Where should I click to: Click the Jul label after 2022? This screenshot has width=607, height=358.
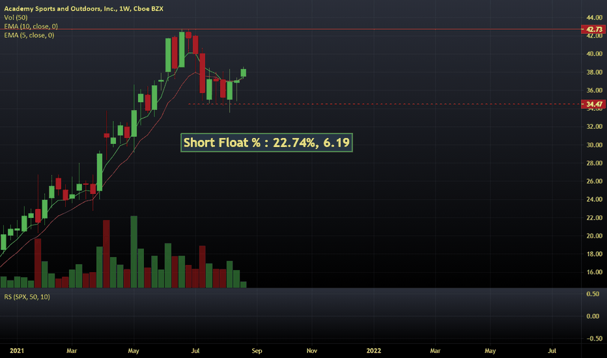(x=552, y=351)
